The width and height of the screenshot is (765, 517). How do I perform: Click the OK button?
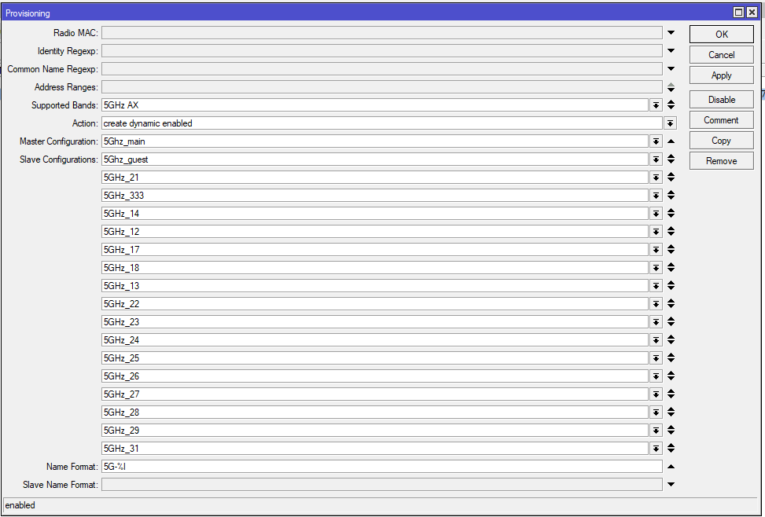(721, 35)
